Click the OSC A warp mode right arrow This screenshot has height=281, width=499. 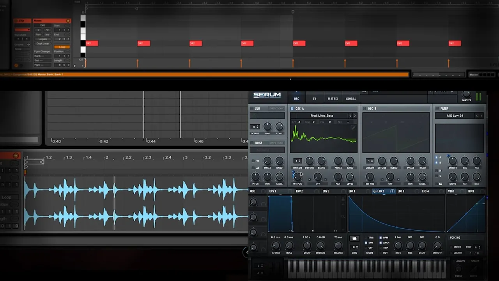tap(326, 180)
